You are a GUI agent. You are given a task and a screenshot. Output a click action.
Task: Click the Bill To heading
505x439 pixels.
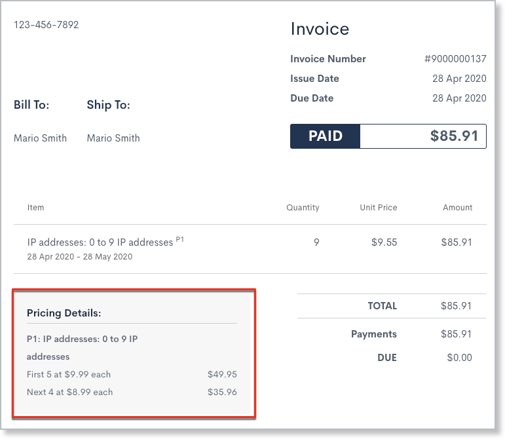coord(31,105)
